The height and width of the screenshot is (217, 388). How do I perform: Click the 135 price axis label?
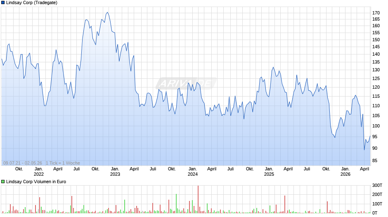(376, 62)
